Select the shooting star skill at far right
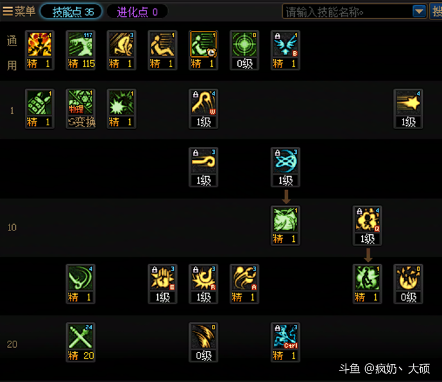Image resolution: width=442 pixels, height=382 pixels. point(408,109)
